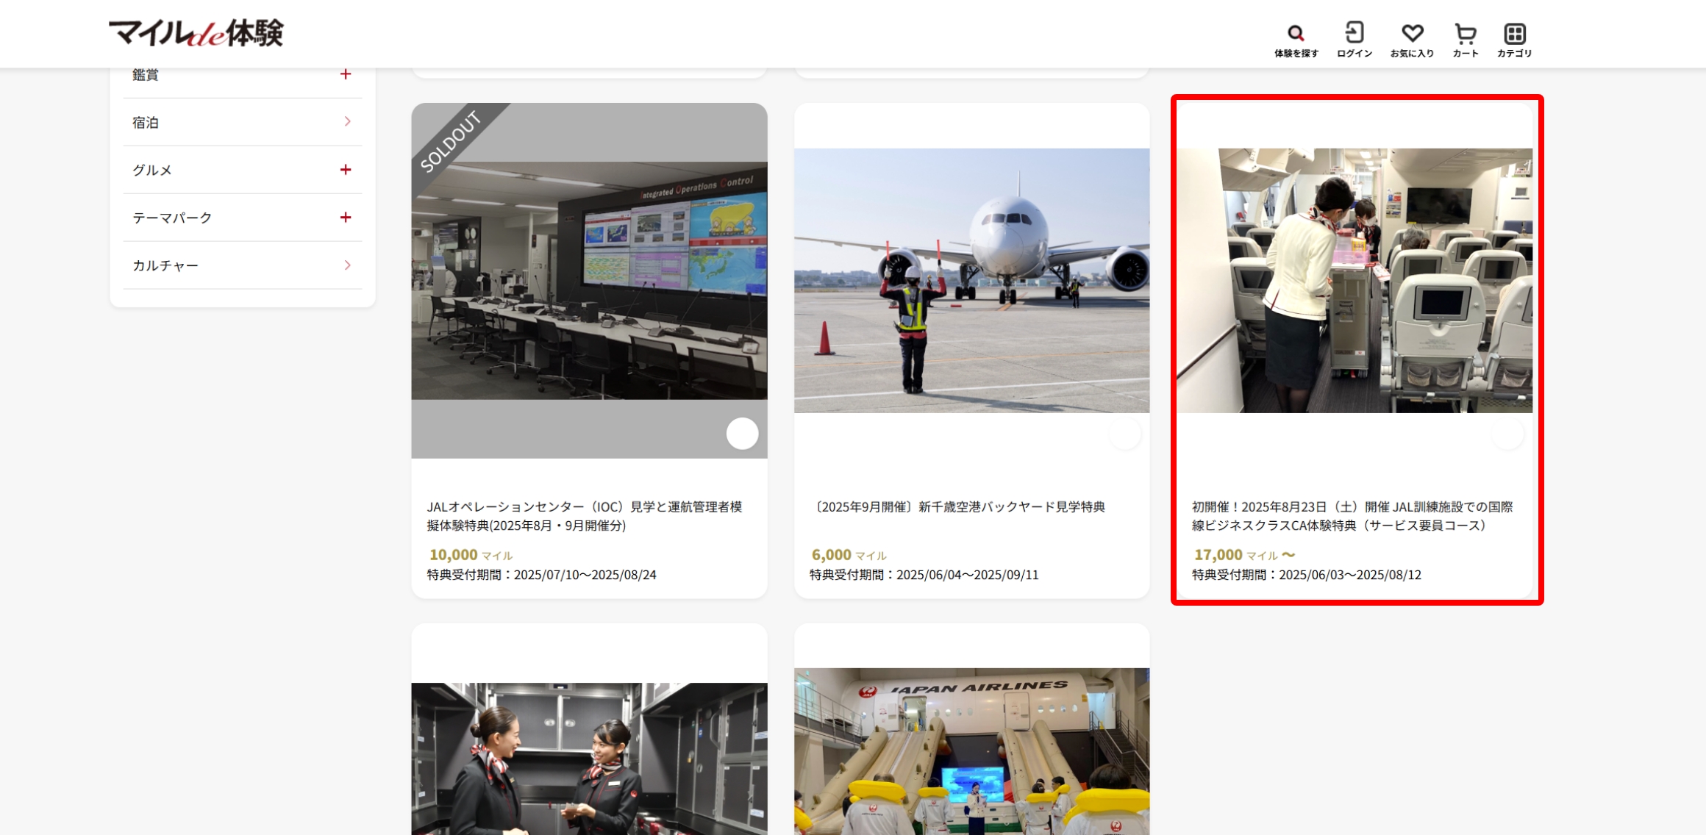
Task: Expand the テーマパーク category plus sign
Action: coord(346,218)
